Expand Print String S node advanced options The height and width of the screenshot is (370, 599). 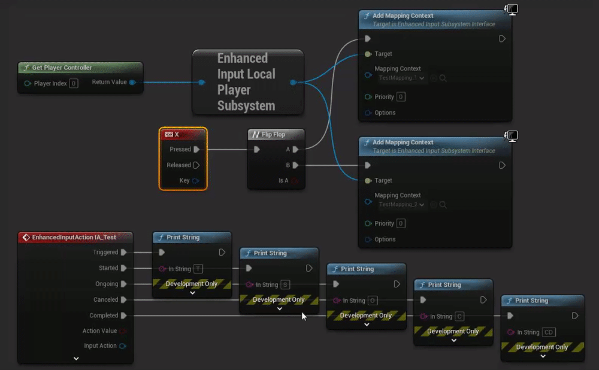[280, 308]
